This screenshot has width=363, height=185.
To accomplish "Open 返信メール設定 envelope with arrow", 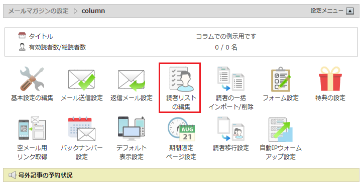I will 131,80.
